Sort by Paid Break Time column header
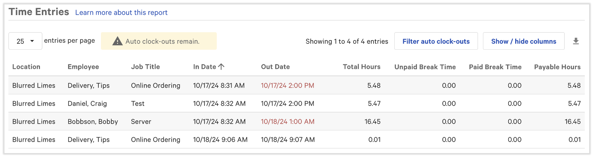 tap(495, 67)
